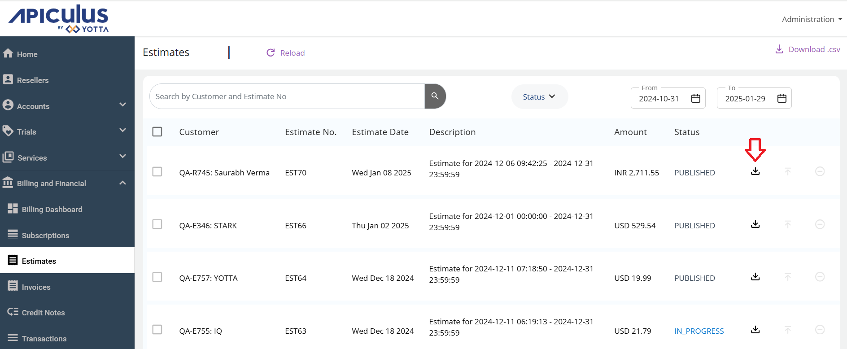Download the EST66 estimate for STARK
The image size is (847, 349).
click(755, 224)
